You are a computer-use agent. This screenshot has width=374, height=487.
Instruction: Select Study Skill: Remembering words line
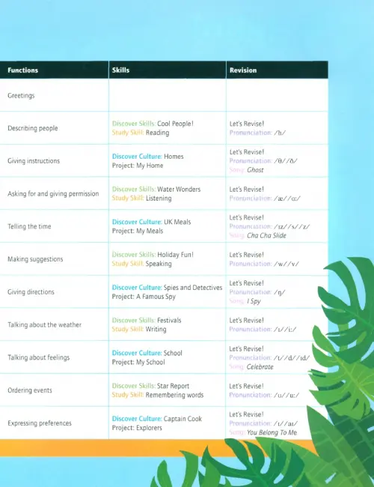pos(158,395)
